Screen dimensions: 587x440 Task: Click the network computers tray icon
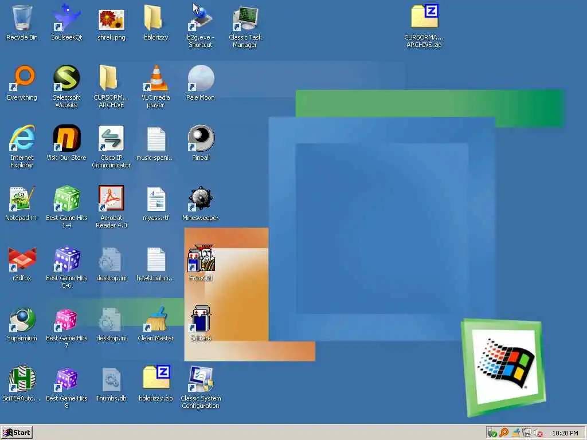[527, 433]
